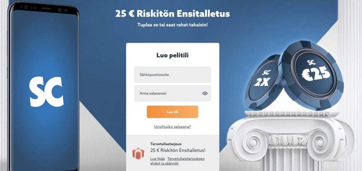Click the SC logo on the phone screen
Screen dimensions: 362x171
(x=46, y=92)
